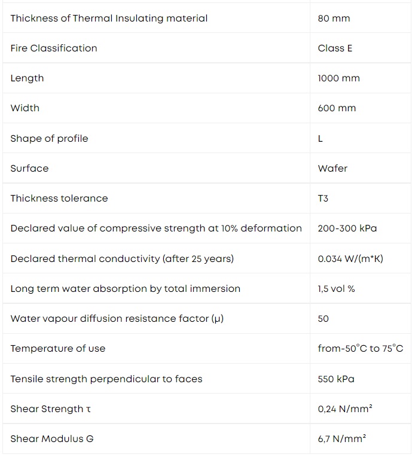This screenshot has height=457, width=415.
Task: Click the Thickness tolerance label
Action: point(59,198)
